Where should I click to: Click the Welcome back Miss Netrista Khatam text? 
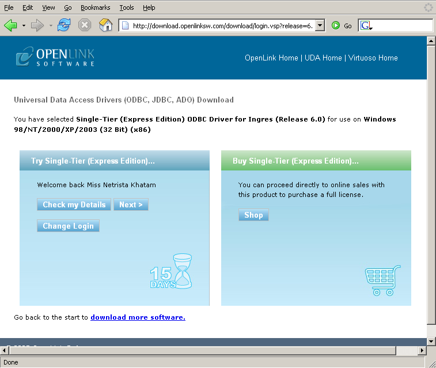click(x=97, y=185)
